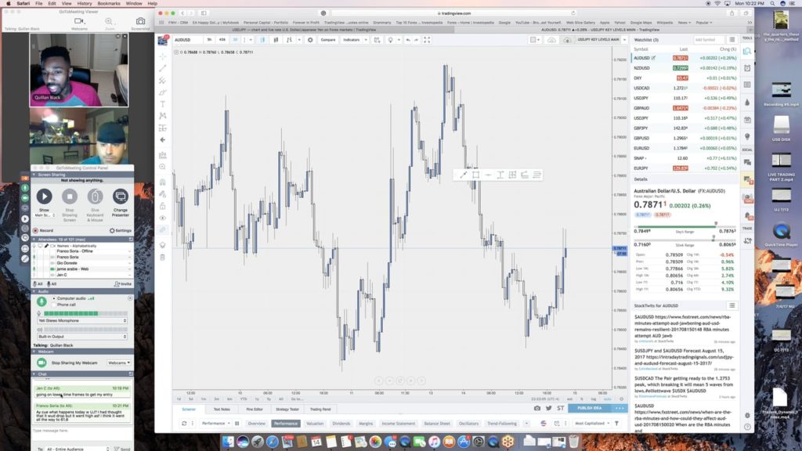Click the Send button in chat
Image resolution: width=802 pixels, height=451 pixels.
[122, 449]
